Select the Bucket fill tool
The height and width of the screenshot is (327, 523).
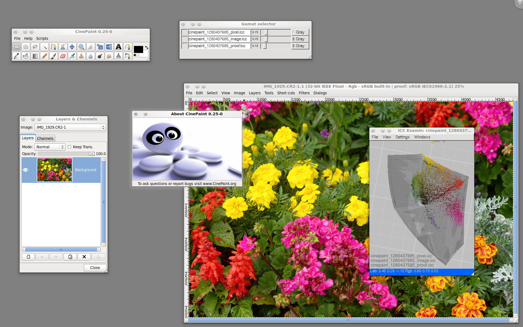tap(26, 56)
